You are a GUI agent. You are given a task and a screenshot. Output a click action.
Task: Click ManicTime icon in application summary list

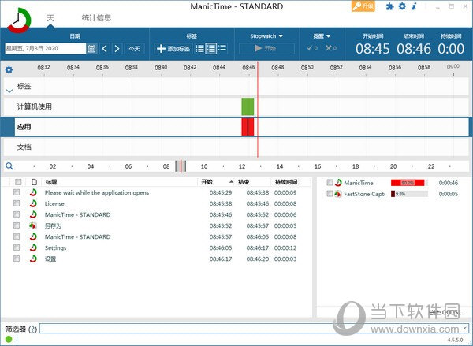[x=338, y=183]
